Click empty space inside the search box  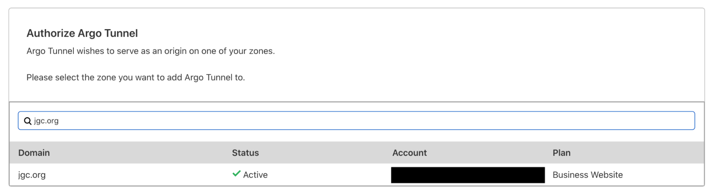tap(392, 121)
